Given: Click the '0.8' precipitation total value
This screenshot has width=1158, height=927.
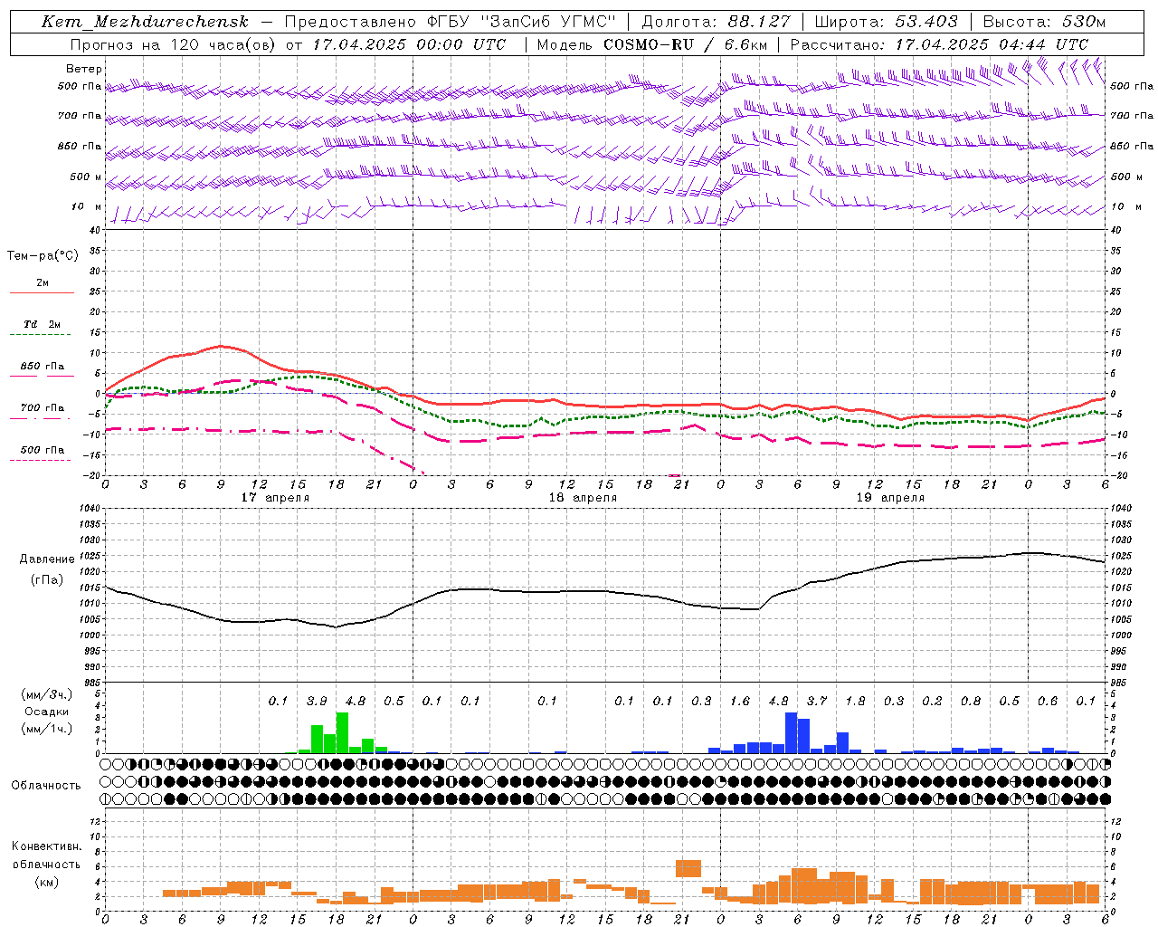Looking at the screenshot, I should pyautogui.click(x=971, y=702).
